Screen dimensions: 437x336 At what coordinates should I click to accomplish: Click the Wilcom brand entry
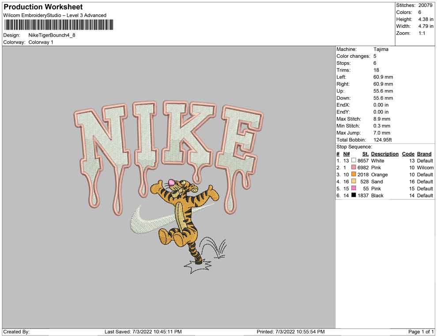pyautogui.click(x=425, y=168)
